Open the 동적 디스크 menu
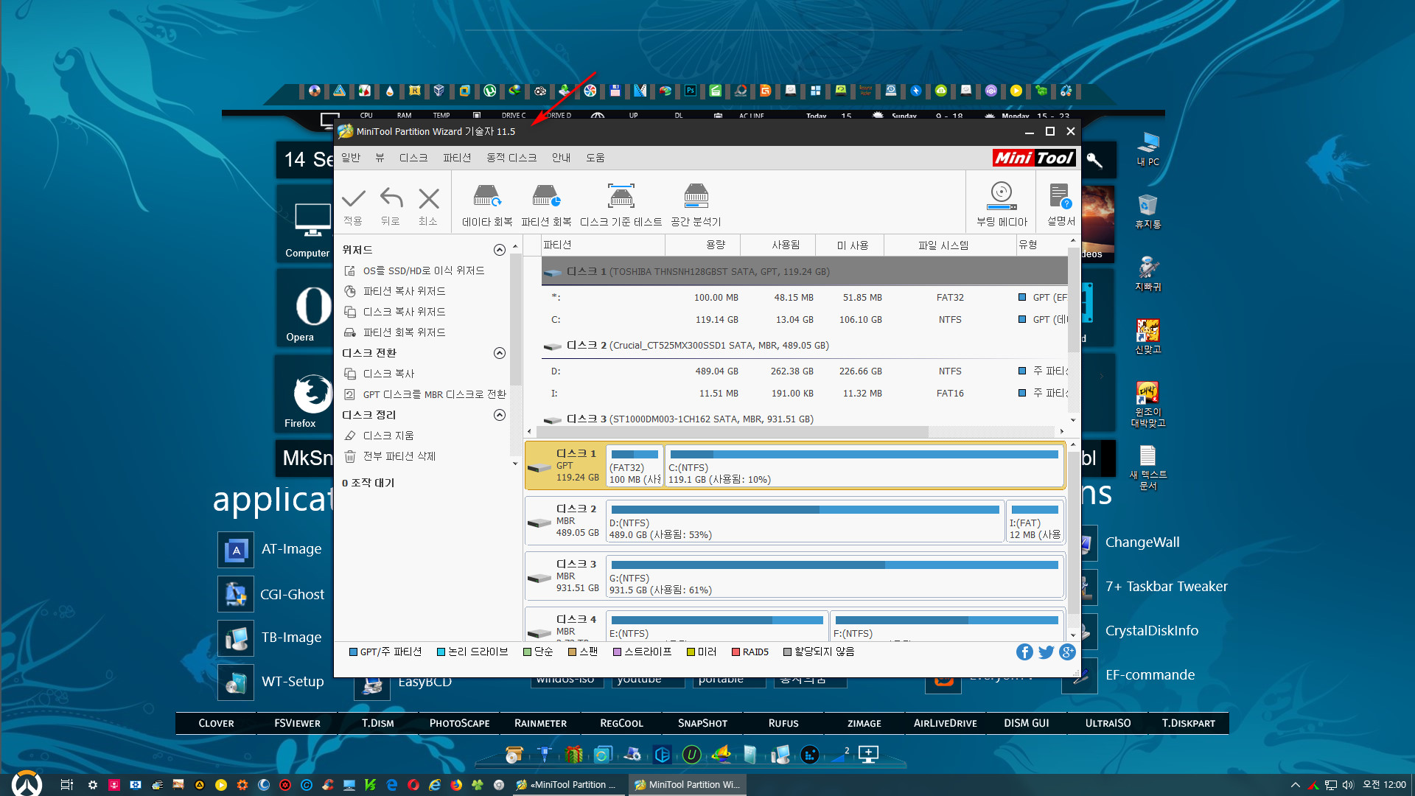This screenshot has height=796, width=1415. pyautogui.click(x=511, y=158)
